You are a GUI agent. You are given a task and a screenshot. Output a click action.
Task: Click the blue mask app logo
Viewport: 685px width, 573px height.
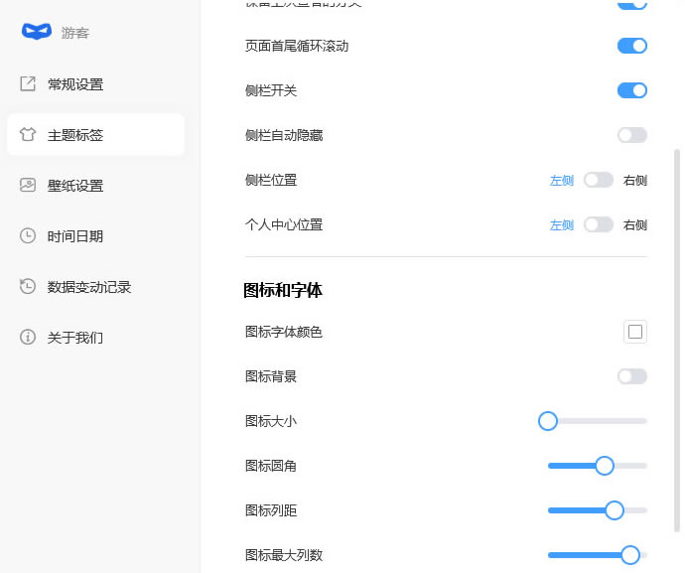click(x=36, y=32)
